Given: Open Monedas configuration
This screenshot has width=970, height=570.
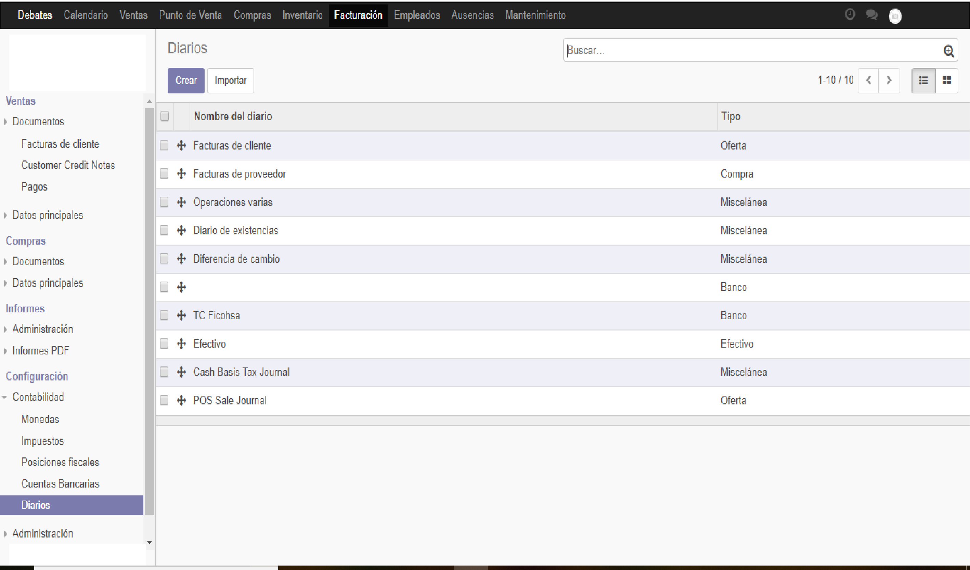Looking at the screenshot, I should (x=40, y=419).
